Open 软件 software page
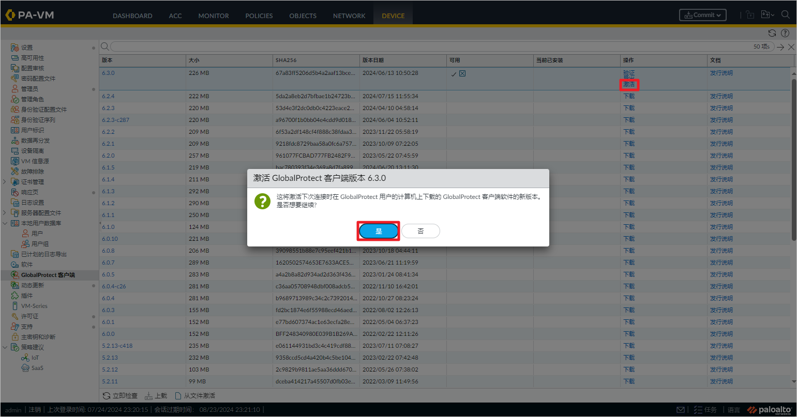 (26, 265)
